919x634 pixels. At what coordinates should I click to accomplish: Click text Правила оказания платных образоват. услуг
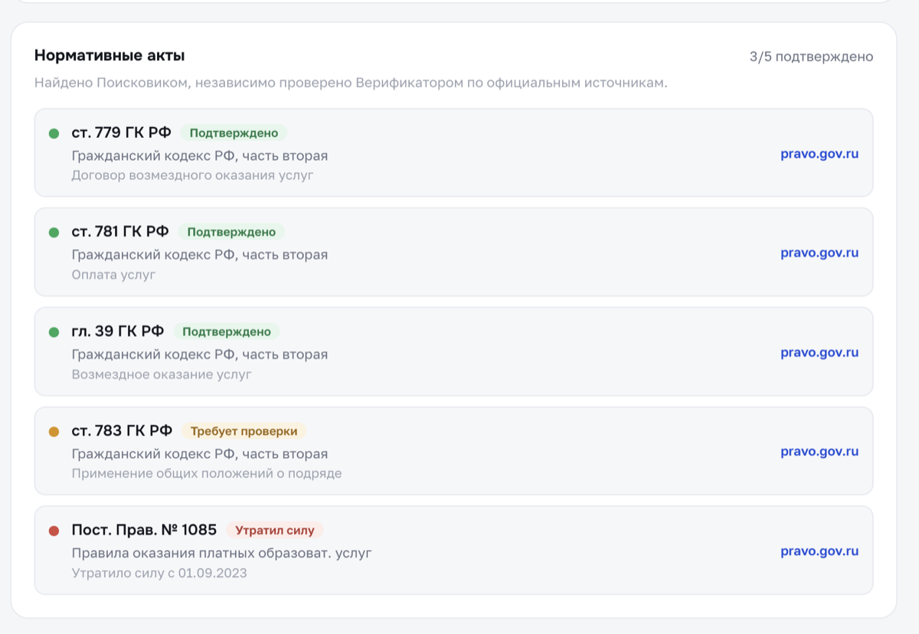pos(221,553)
